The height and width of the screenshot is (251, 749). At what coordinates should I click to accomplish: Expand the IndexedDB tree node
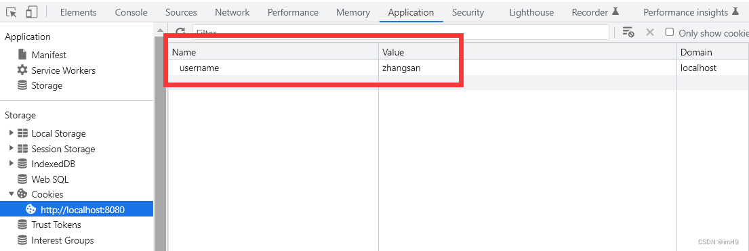coord(12,164)
